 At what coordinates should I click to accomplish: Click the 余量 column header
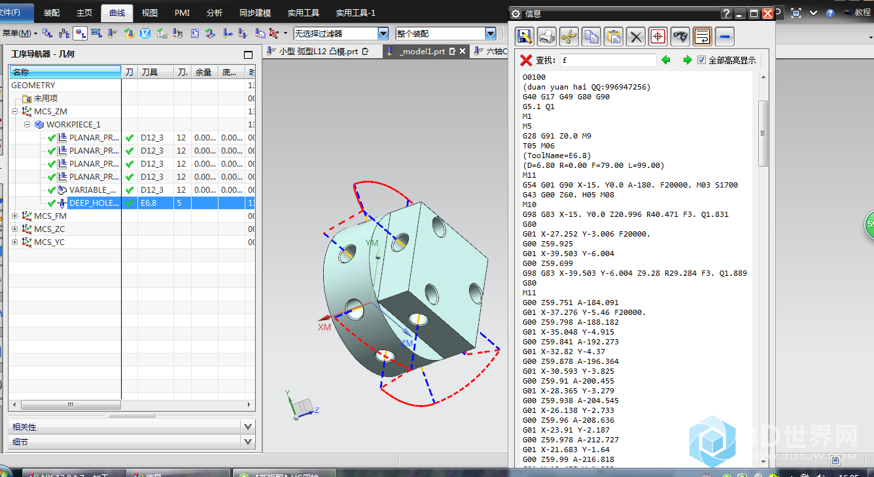coord(204,72)
